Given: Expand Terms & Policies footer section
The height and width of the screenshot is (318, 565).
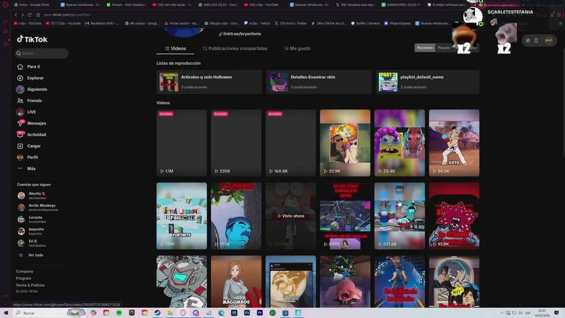Looking at the screenshot, I should 30,285.
